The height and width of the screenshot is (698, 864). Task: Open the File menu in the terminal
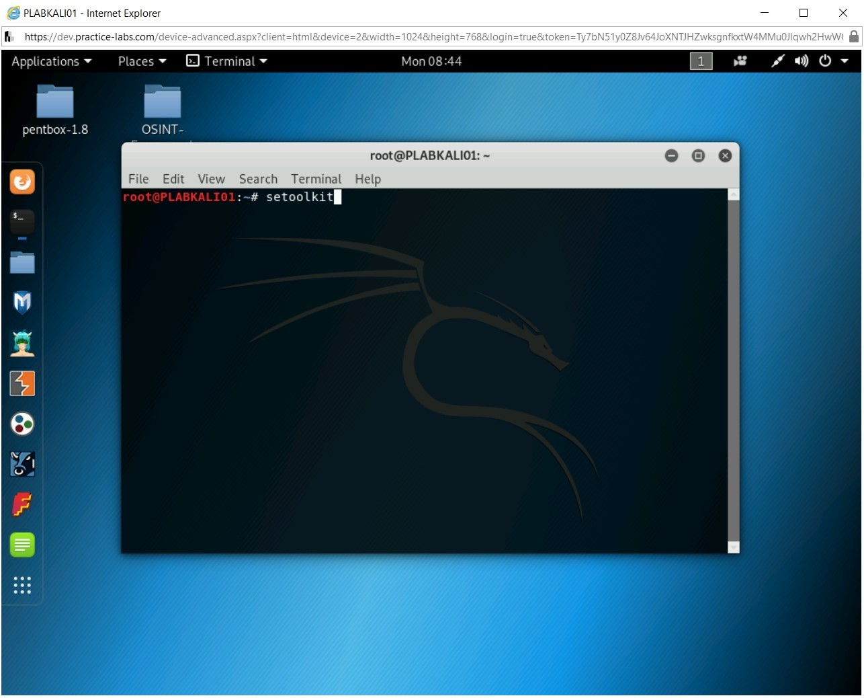(x=138, y=179)
